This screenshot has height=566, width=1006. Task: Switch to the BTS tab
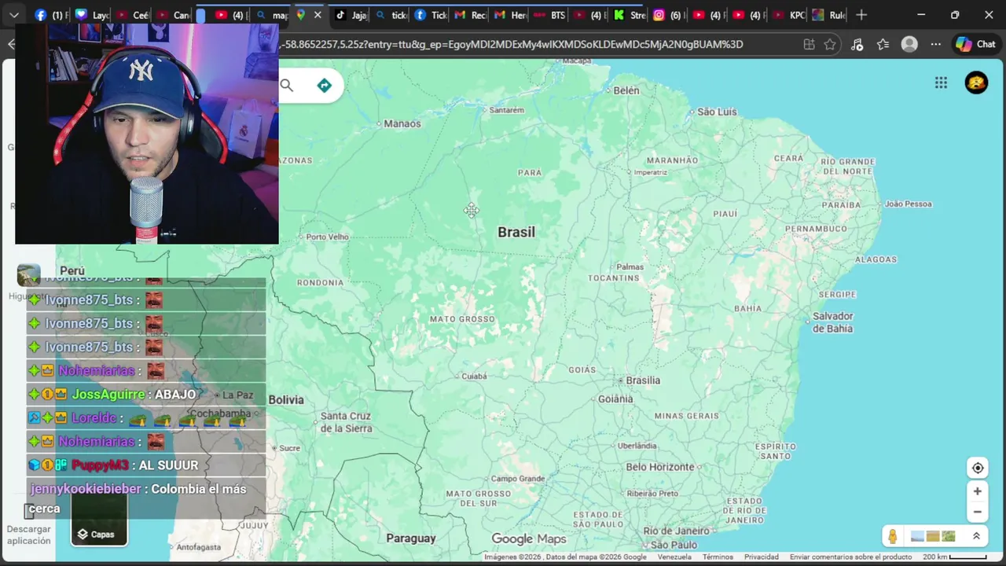(x=549, y=15)
